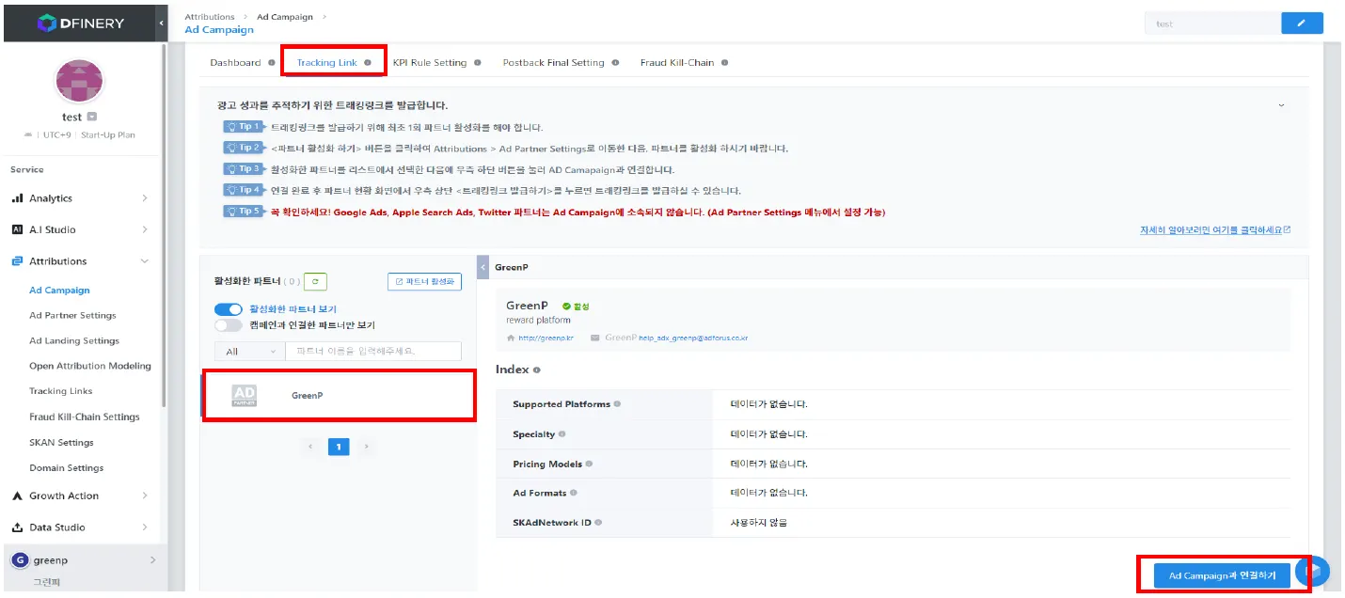The height and width of the screenshot is (598, 1345).
Task: Click info icon beside SKAdNetwork ID
Action: [598, 523]
